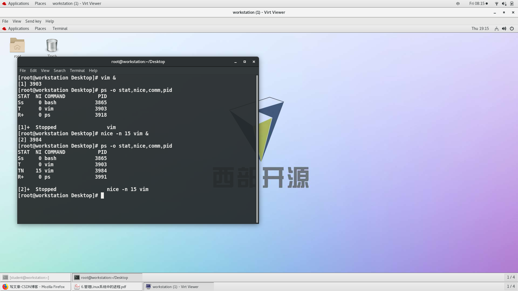Viewport: 518px width, 291px height.
Task: Open the Terminal window's Edit menu
Action: click(33, 71)
